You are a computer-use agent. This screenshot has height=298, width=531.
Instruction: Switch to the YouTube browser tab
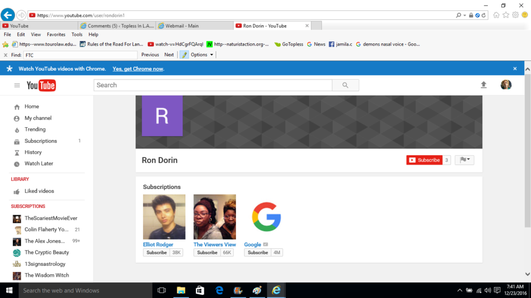pos(39,26)
